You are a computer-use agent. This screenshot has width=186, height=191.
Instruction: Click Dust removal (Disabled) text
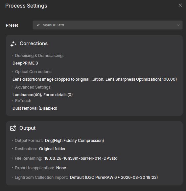click(35, 108)
